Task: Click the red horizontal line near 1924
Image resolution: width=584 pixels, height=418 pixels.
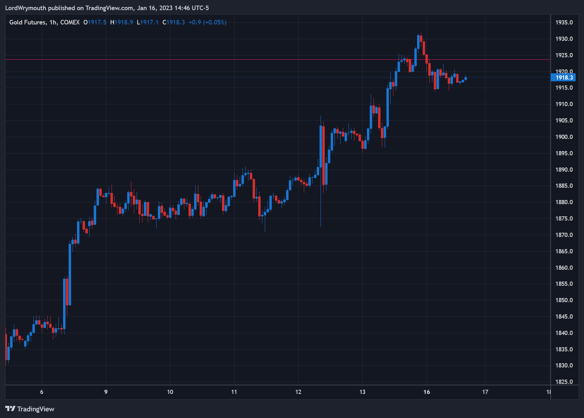Action: tap(278, 60)
